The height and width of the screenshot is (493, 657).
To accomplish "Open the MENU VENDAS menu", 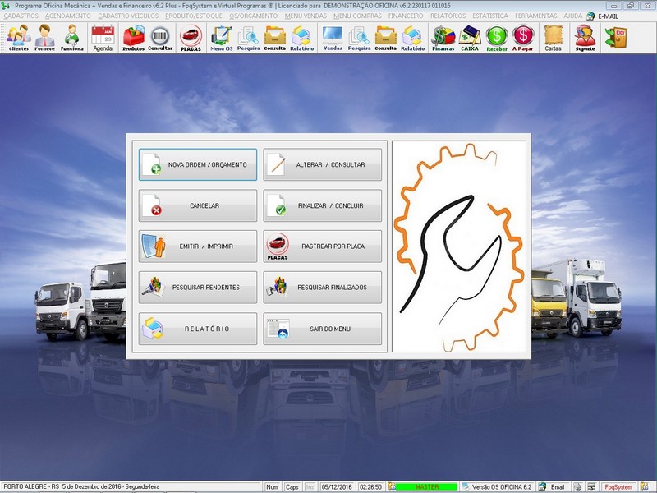I will (306, 16).
